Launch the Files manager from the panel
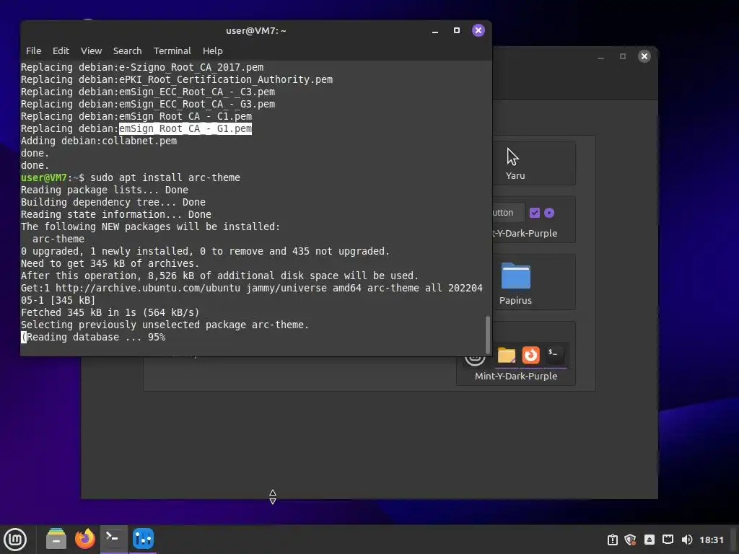This screenshot has height=554, width=739. [56, 539]
